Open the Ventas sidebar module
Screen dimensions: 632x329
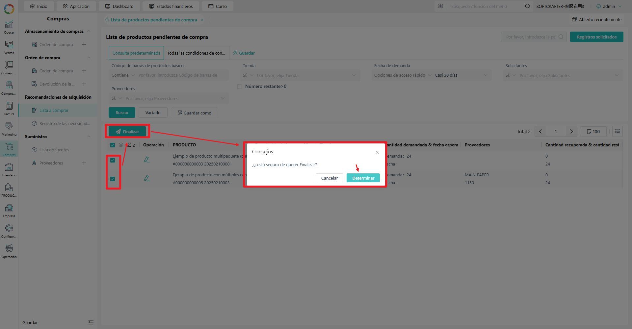9,47
